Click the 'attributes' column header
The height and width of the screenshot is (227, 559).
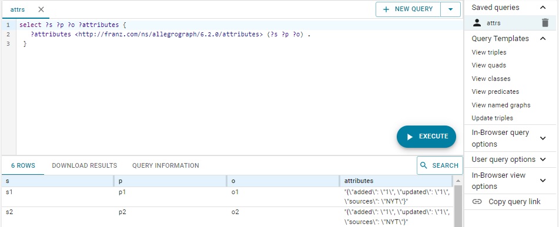coord(396,181)
